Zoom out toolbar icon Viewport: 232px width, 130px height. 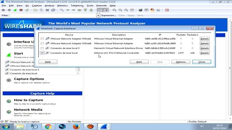(120, 10)
